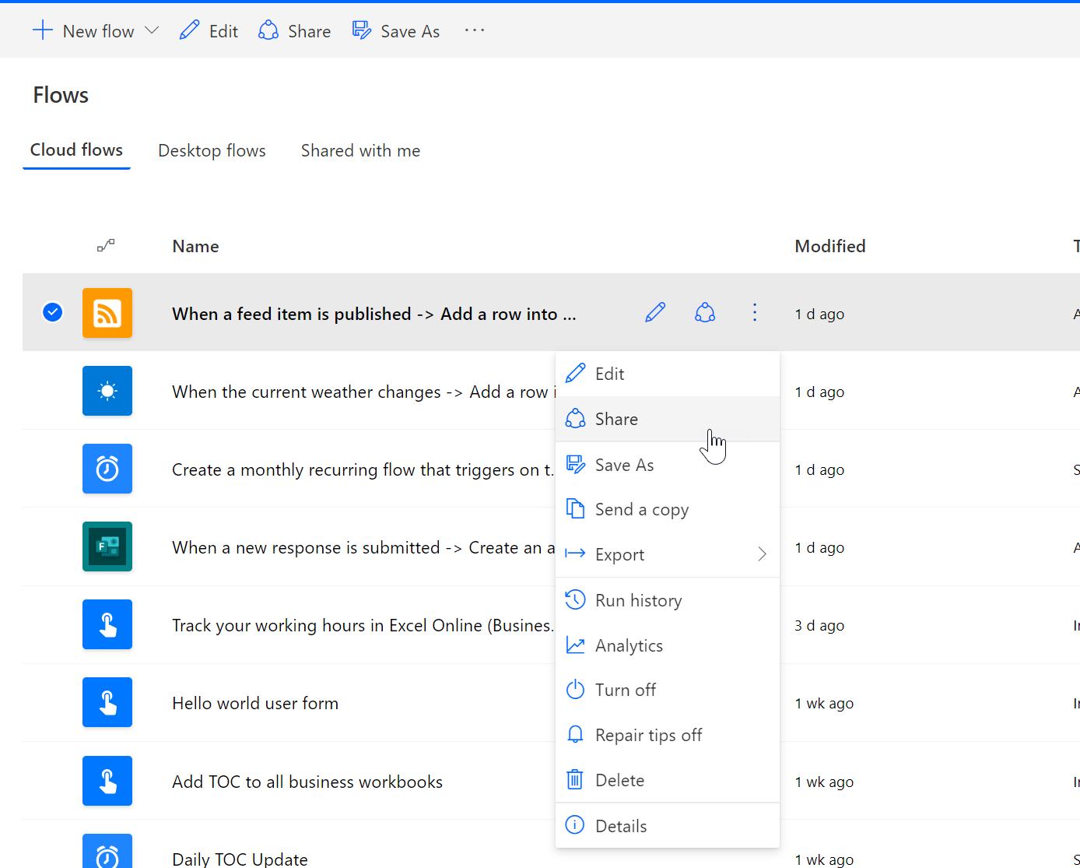This screenshot has height=868, width=1080.
Task: Switch to the Desktop flows tab
Action: [x=212, y=151]
